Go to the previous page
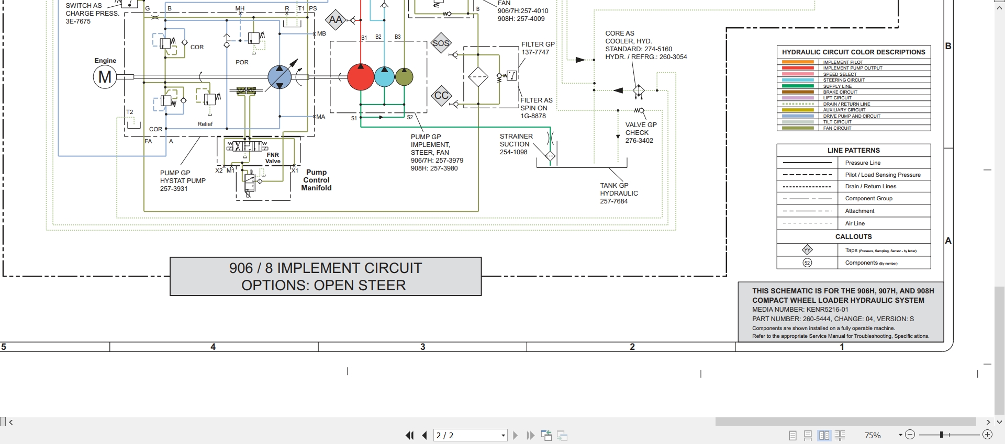 [x=425, y=435]
